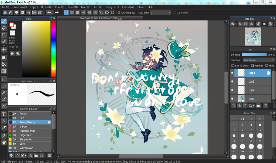
Task: Switch to the 1f8e4f0a...jpg document tab
Action: (100, 18)
